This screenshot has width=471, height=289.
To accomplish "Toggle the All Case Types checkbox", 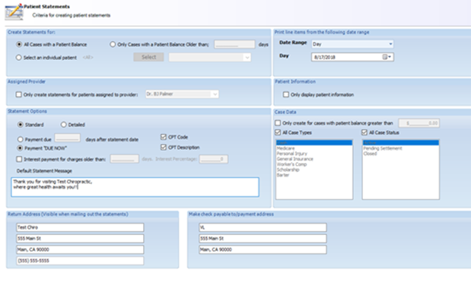I will pos(278,132).
